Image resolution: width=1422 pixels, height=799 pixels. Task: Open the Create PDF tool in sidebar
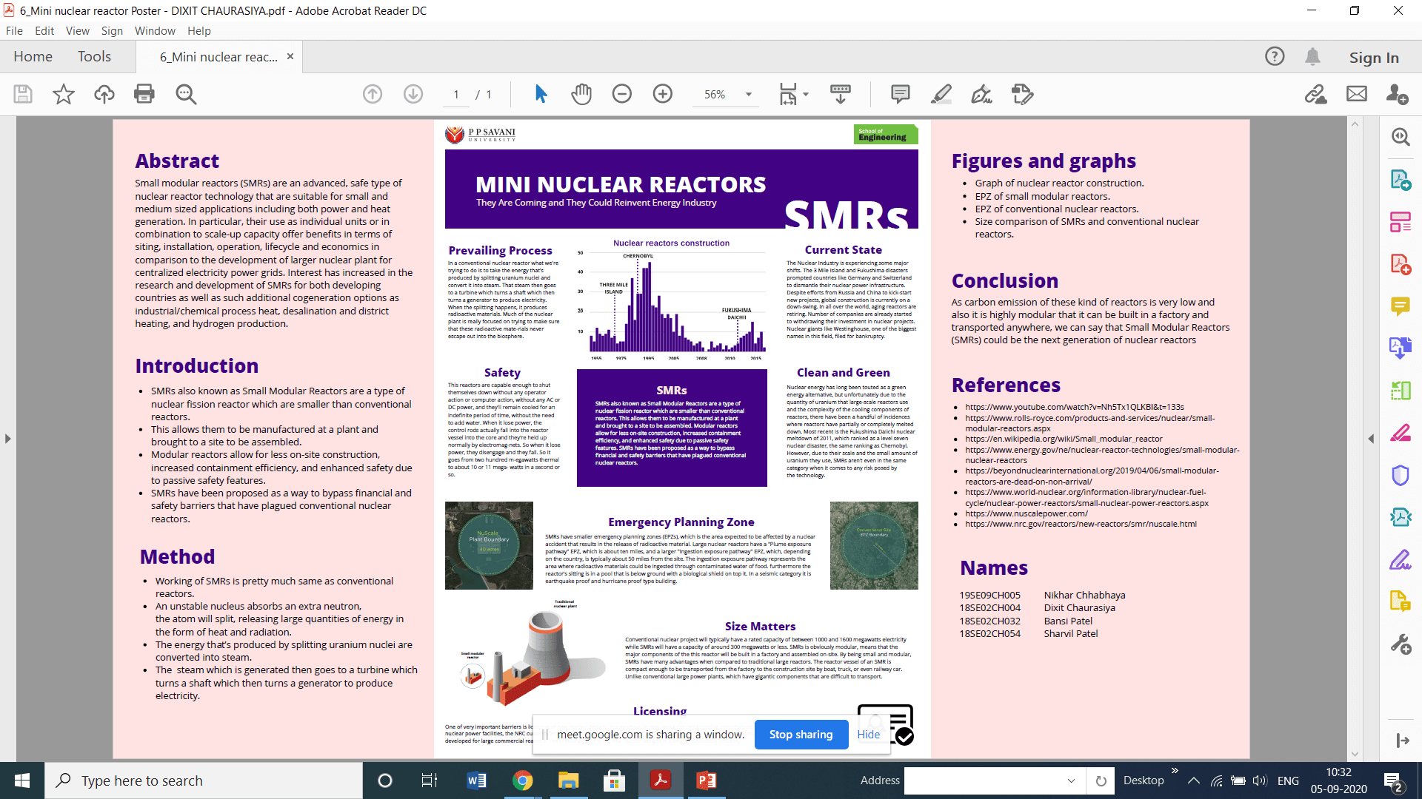[1401, 264]
